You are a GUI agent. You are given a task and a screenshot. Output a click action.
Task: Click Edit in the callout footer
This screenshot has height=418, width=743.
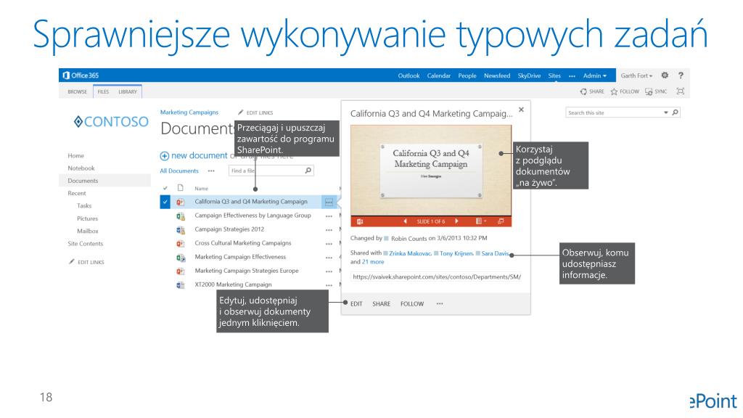356,304
